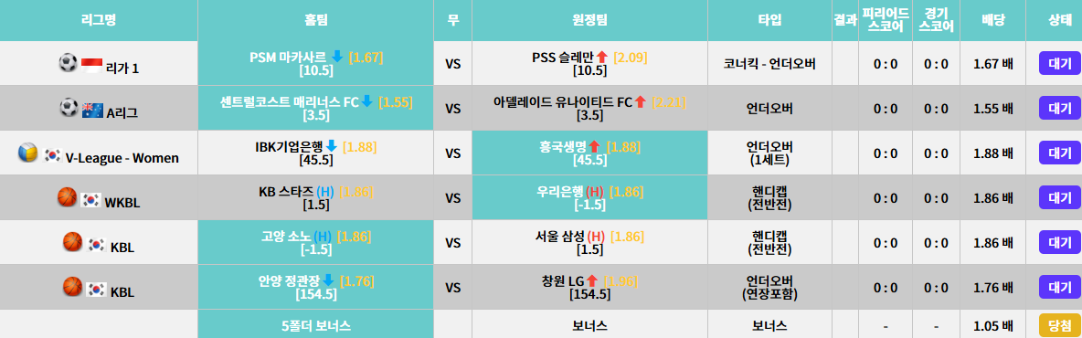Screen dimensions: 1082x338
Task: Click the soccer ball icon for 리가 1
Action: (x=69, y=64)
